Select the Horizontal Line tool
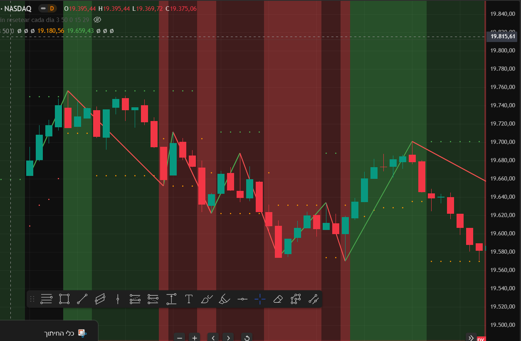521x341 pixels. (x=242, y=299)
